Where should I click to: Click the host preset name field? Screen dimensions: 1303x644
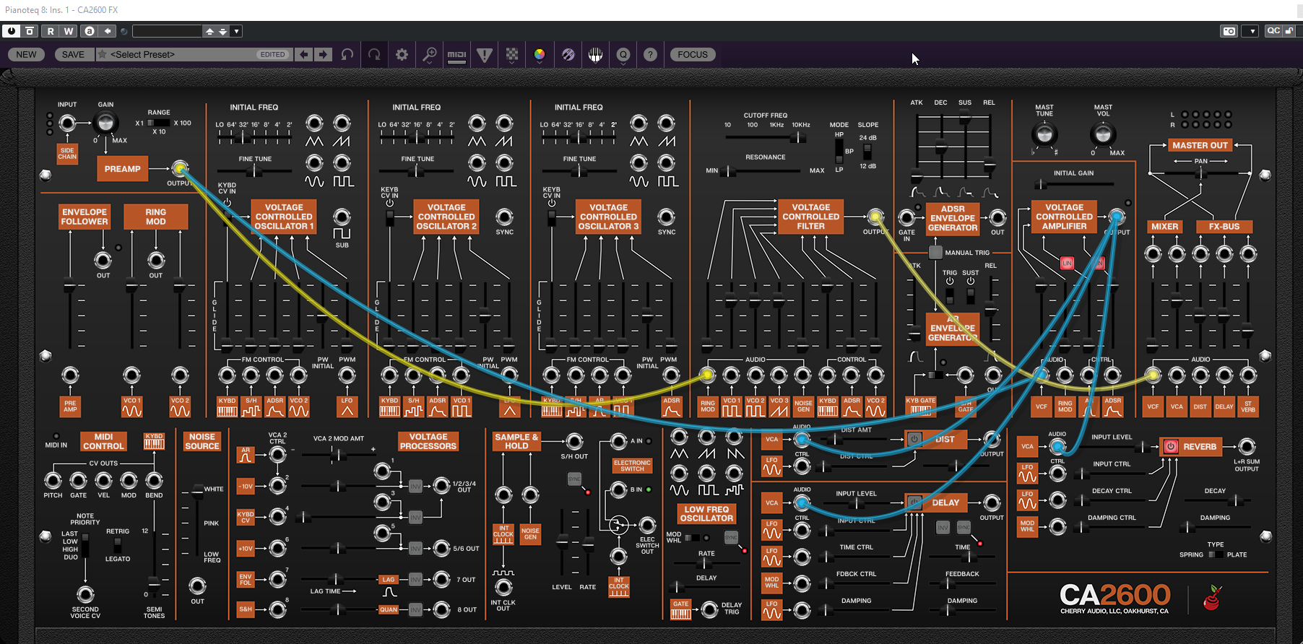tap(167, 31)
